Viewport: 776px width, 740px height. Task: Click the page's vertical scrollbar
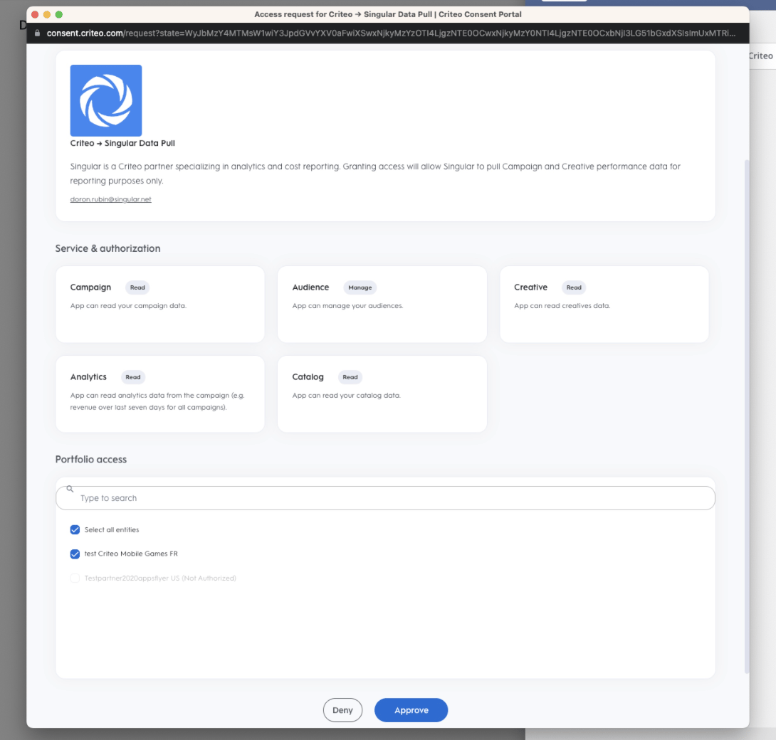[x=747, y=416]
